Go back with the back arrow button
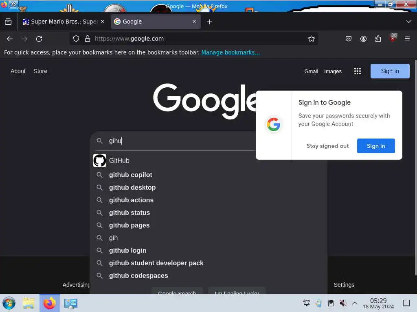 point(10,39)
